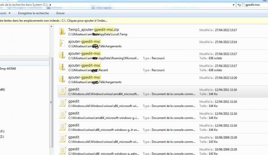The height and width of the screenshot is (155, 268).
Task: Select the 5mp-447649 item in navigation pane
Action: pyautogui.click(x=8, y=69)
